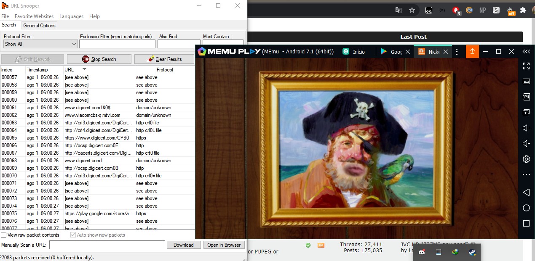
Task: Click the S extension icon in browser
Action: tap(496, 10)
